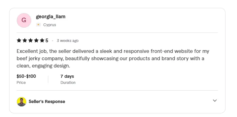The height and width of the screenshot is (117, 237).
Task: Click the $50-$100 price value
Action: pyautogui.click(x=26, y=76)
